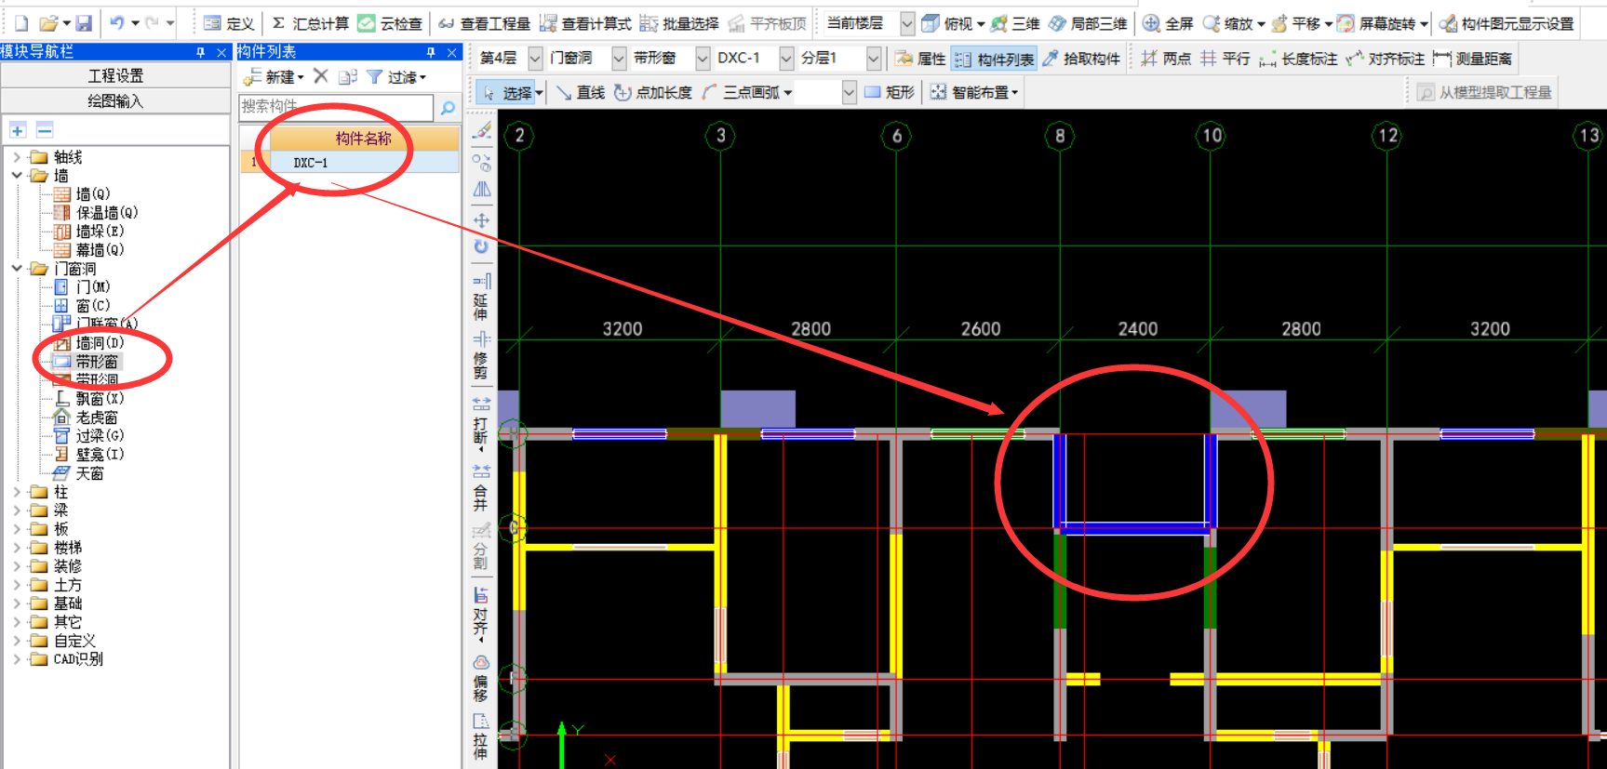Image resolution: width=1607 pixels, height=769 pixels.
Task: Click the 测量距离 measure distance tool
Action: (x=1473, y=59)
